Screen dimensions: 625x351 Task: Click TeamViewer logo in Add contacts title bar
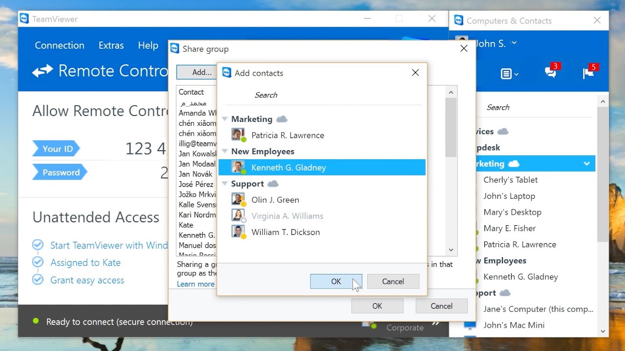(x=227, y=73)
